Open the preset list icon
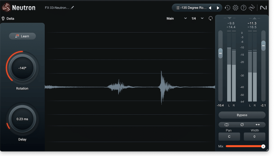The image size is (275, 156). pos(178,8)
